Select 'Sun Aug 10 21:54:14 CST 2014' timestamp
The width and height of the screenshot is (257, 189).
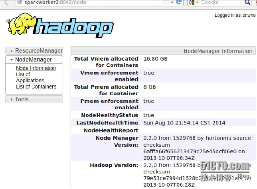pyautogui.click(x=184, y=123)
